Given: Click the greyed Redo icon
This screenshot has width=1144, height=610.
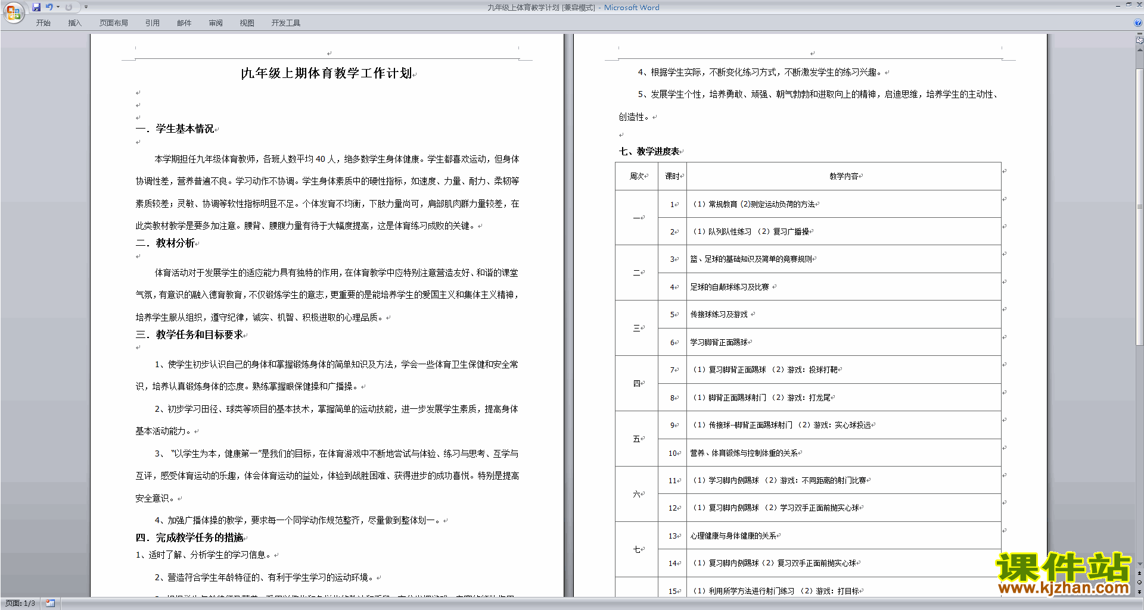Looking at the screenshot, I should 69,7.
